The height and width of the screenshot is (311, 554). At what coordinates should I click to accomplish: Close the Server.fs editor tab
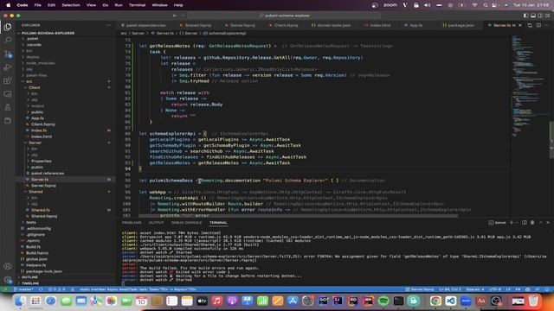click(x=520, y=25)
